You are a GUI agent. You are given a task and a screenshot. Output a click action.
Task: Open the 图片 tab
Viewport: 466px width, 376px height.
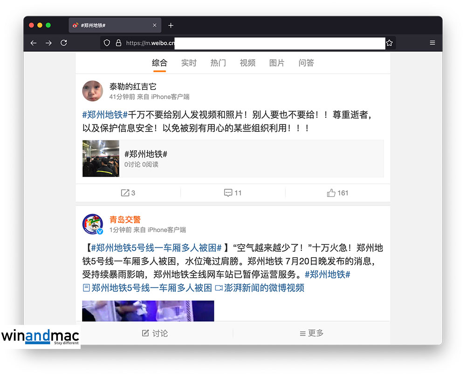pyautogui.click(x=277, y=63)
